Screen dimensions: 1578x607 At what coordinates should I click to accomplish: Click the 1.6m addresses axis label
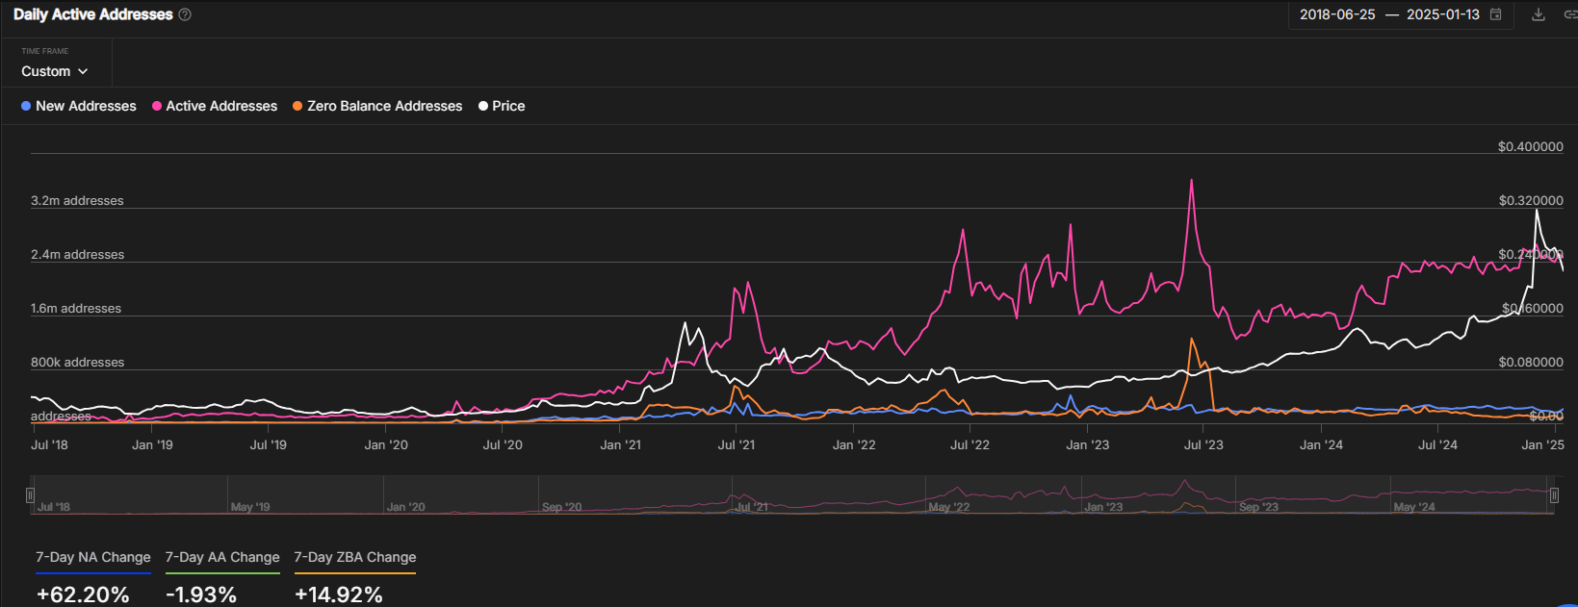click(76, 309)
